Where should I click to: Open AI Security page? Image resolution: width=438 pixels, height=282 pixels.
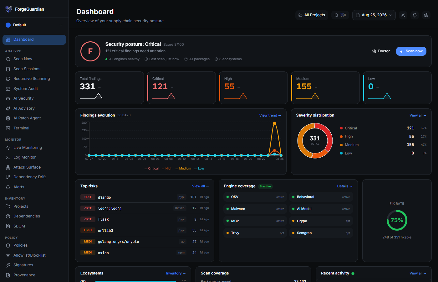[34, 98]
